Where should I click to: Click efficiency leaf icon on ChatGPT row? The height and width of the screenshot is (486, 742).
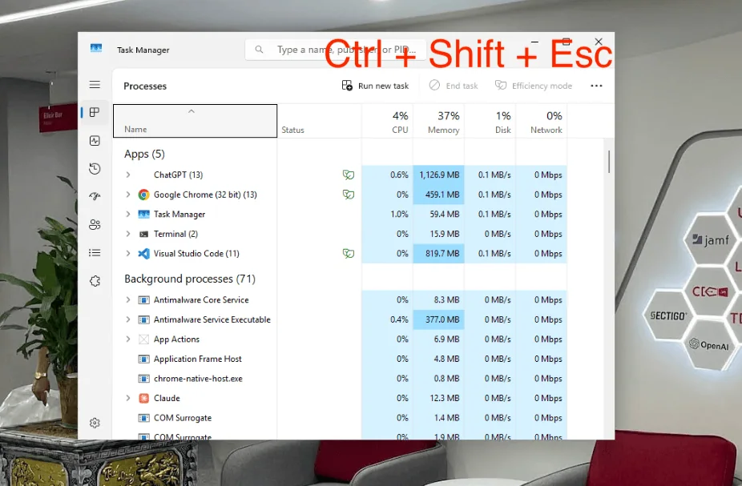pyautogui.click(x=349, y=175)
